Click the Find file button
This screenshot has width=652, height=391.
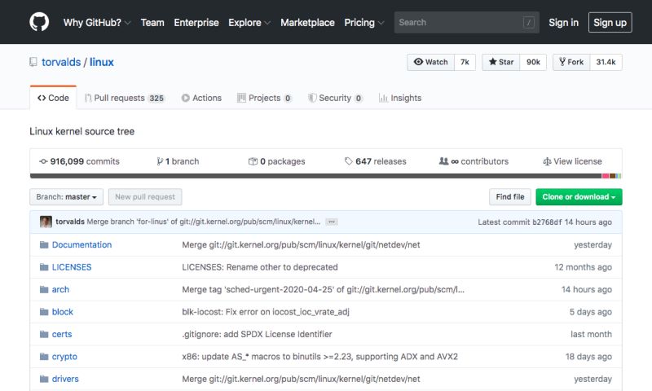pyautogui.click(x=510, y=197)
